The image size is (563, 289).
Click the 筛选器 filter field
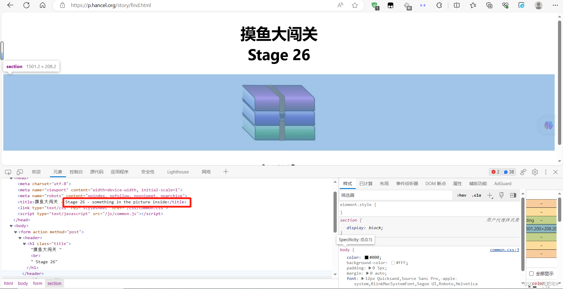click(396, 195)
